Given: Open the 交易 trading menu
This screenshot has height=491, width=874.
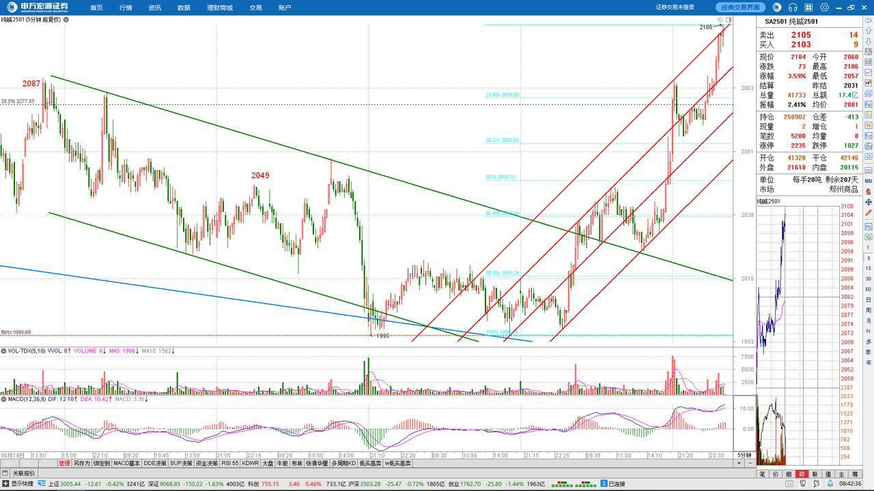Looking at the screenshot, I should [255, 8].
